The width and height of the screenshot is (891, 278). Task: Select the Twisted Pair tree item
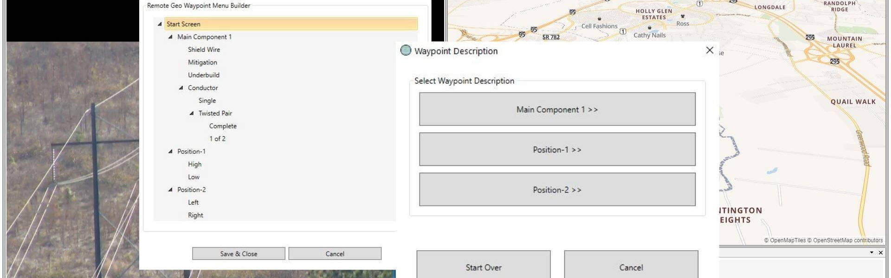point(215,113)
